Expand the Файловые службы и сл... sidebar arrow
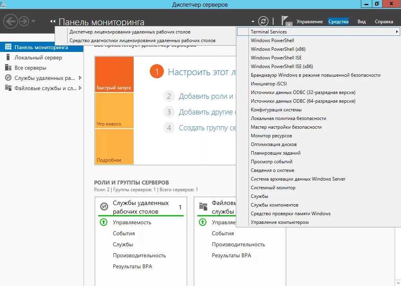Viewport: 401px width, 286px height. [80, 88]
